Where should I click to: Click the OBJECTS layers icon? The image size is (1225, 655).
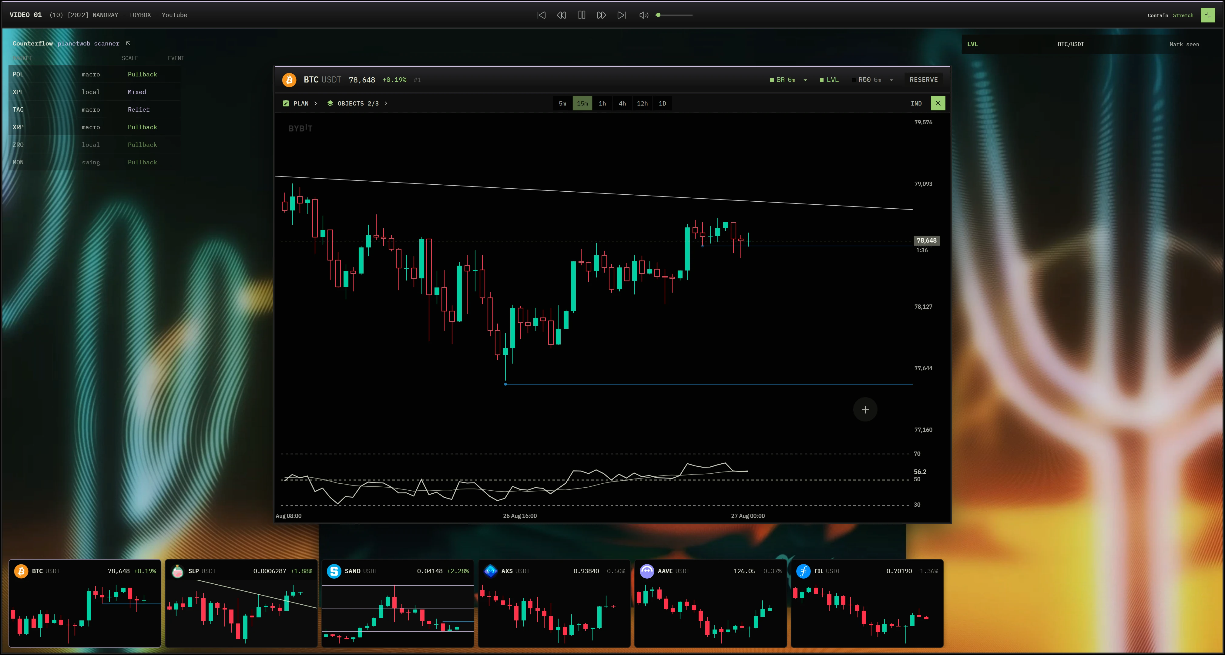coord(330,103)
